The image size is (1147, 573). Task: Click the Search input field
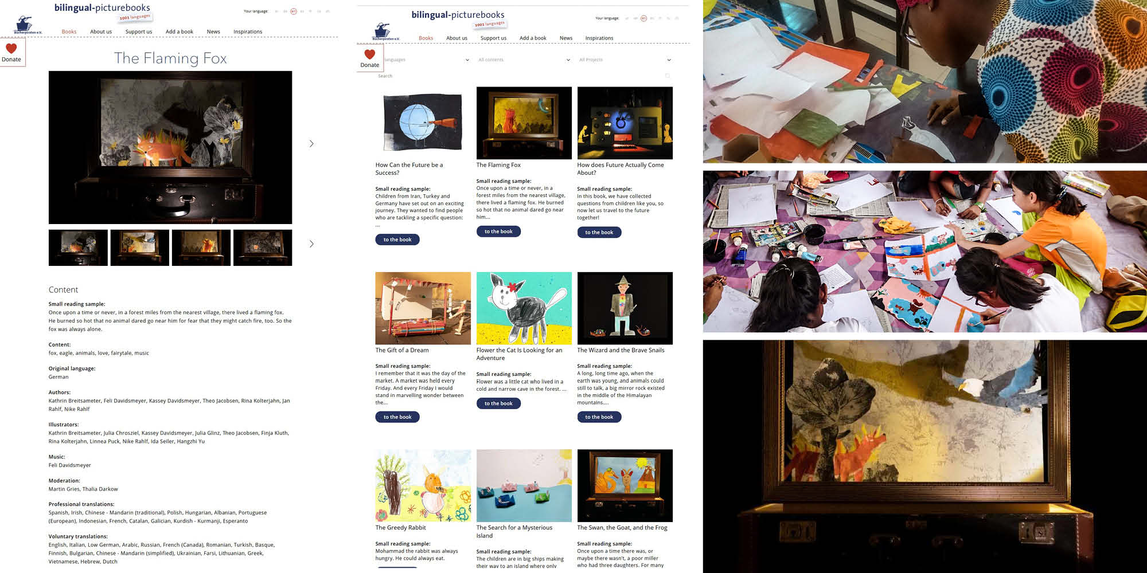click(516, 76)
